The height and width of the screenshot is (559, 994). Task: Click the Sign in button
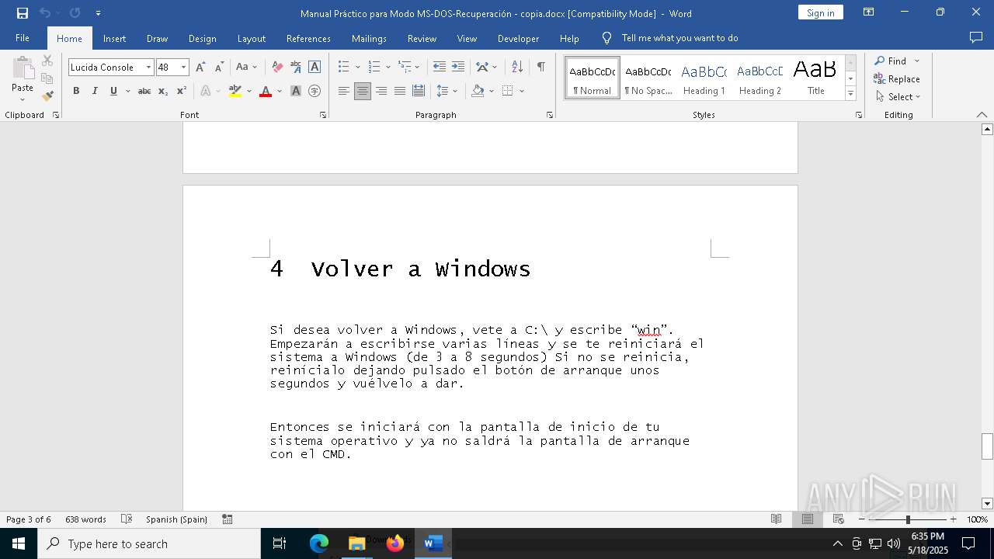coord(820,12)
